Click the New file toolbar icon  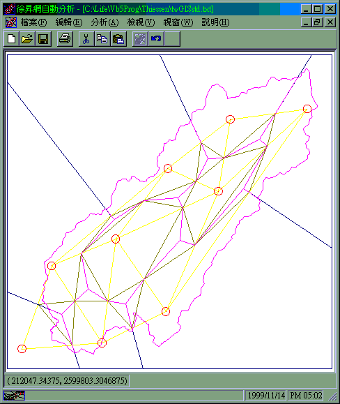tap(11, 39)
